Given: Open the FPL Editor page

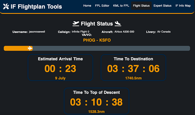Looking at the screenshot, I should click(x=102, y=6).
